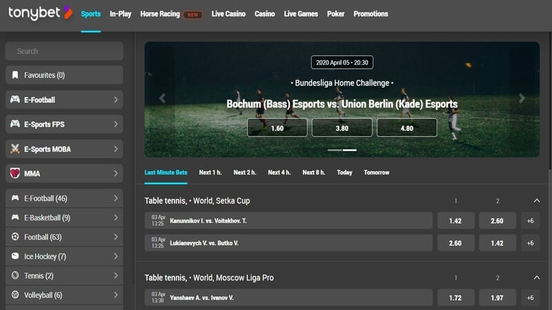The height and width of the screenshot is (310, 552).
Task: Show +6 markets for Yanshaev vs Ivanov
Action: click(530, 298)
